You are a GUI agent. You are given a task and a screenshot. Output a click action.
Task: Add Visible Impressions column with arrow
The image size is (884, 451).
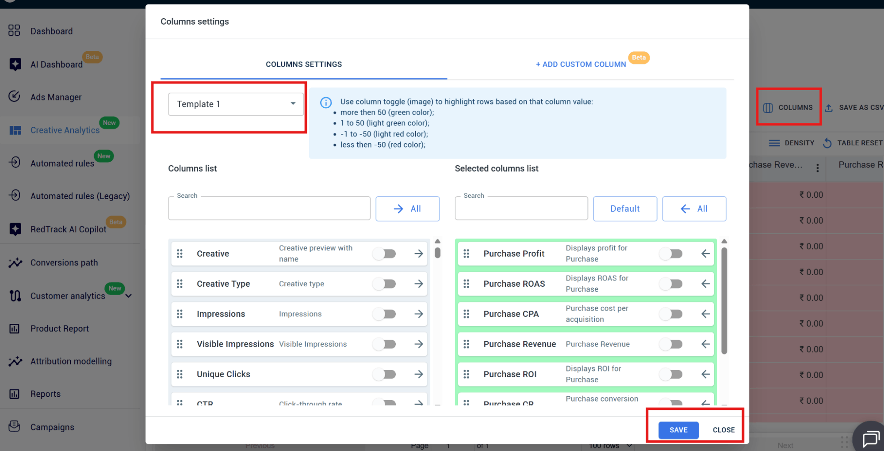point(419,344)
